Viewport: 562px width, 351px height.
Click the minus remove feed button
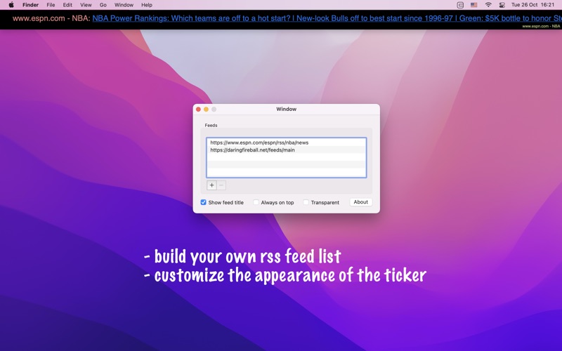221,185
